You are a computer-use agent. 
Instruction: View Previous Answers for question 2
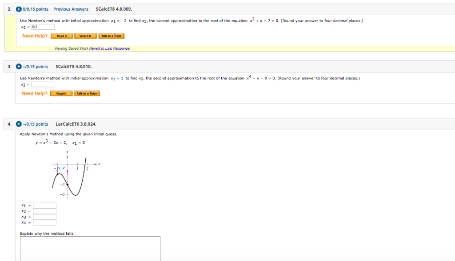tap(71, 9)
